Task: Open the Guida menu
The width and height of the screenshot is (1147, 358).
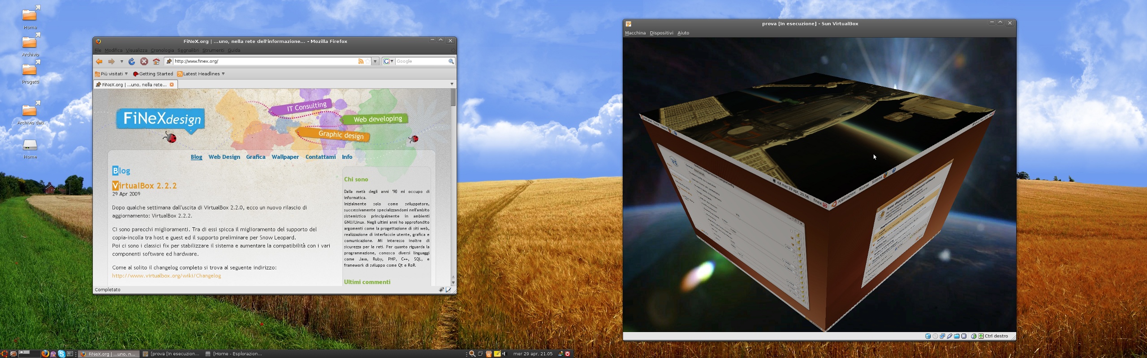Action: (234, 51)
